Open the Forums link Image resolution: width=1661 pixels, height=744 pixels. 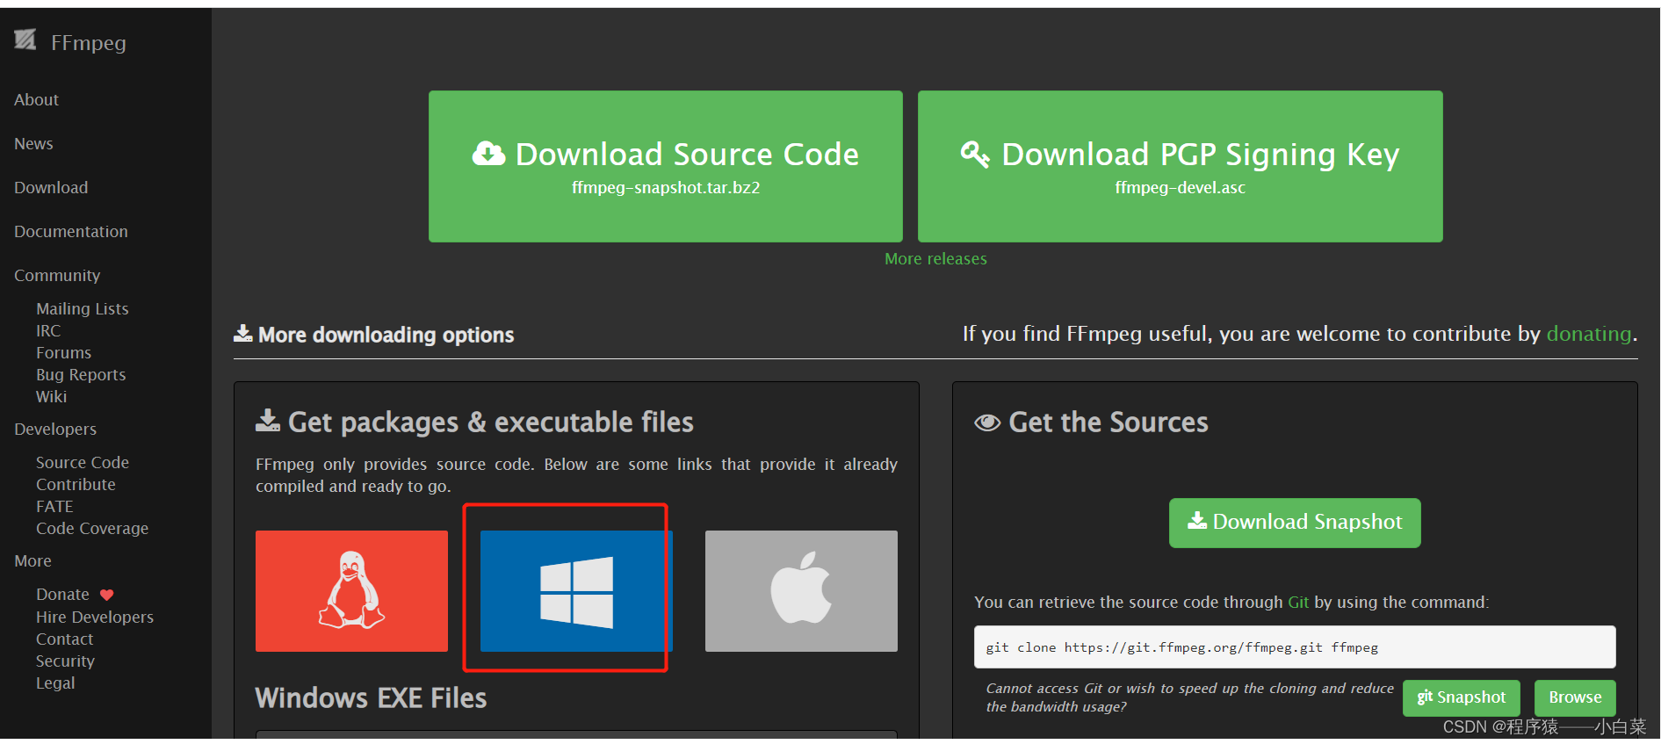click(63, 353)
